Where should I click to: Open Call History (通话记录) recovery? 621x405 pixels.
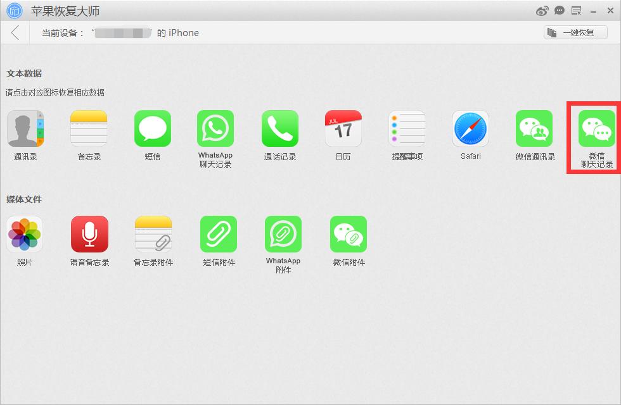point(279,128)
